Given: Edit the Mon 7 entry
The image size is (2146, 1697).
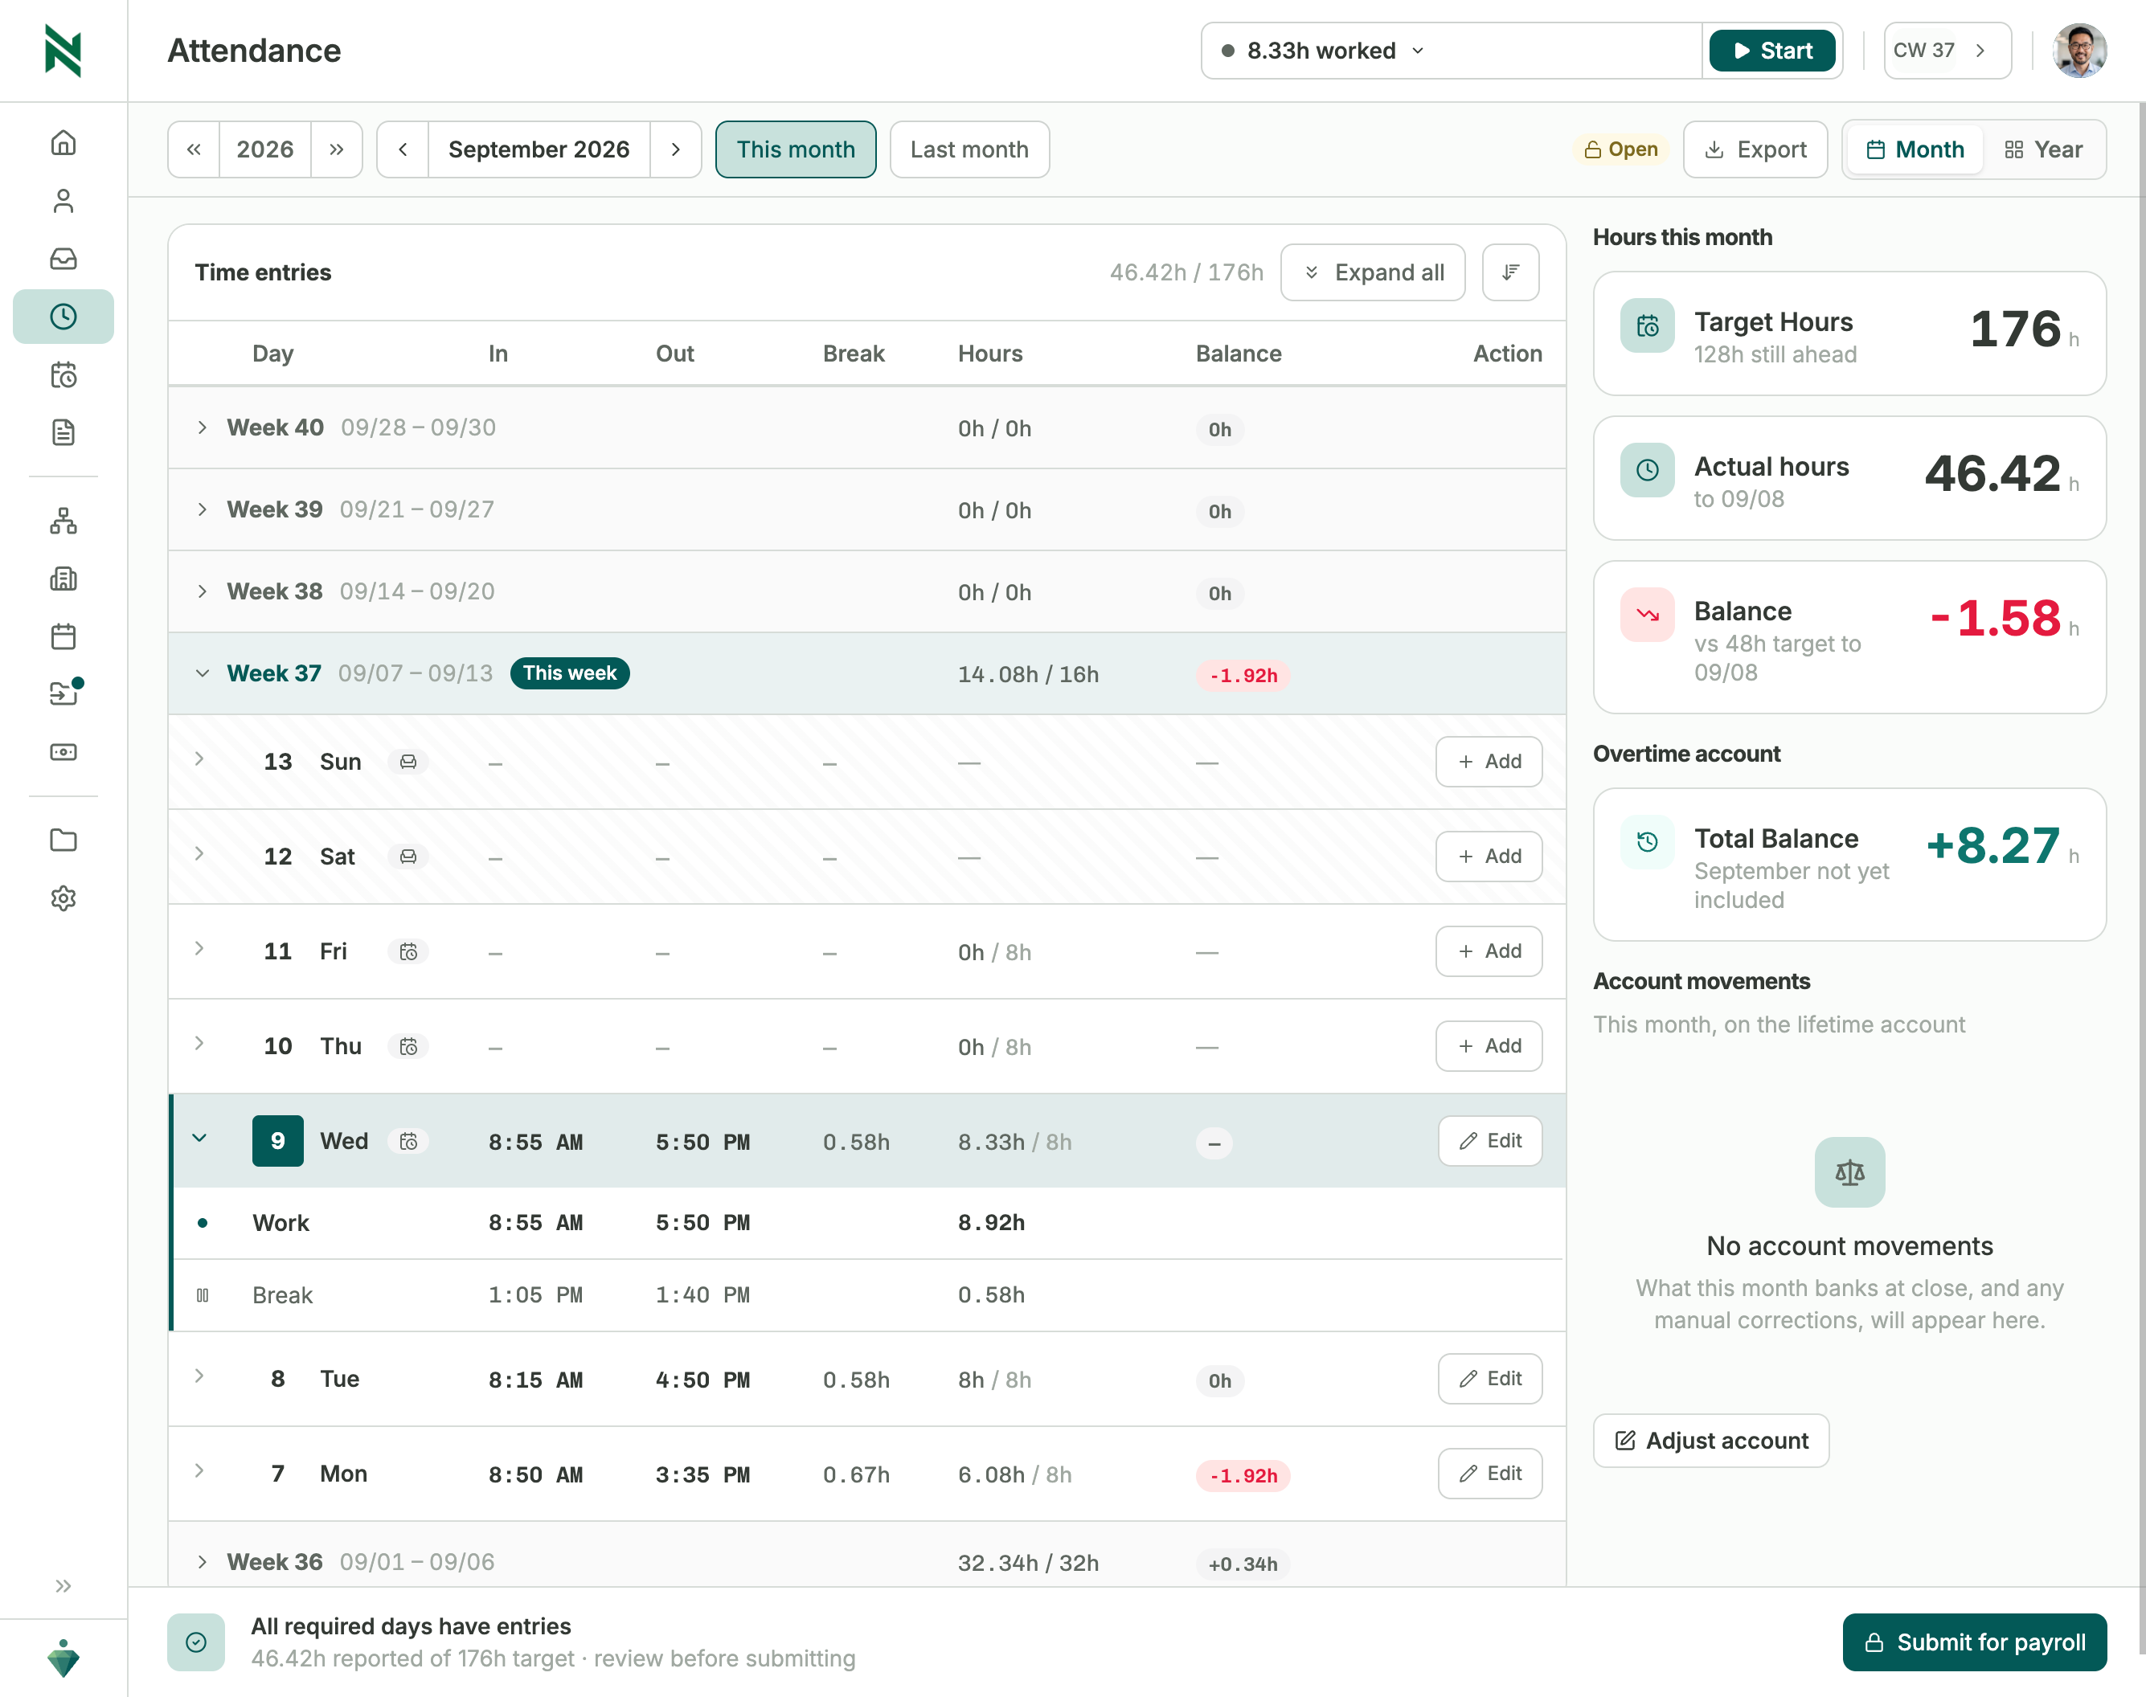Looking at the screenshot, I should tap(1490, 1474).
